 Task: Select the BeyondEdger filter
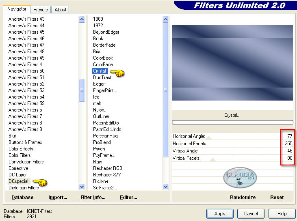click(106, 32)
